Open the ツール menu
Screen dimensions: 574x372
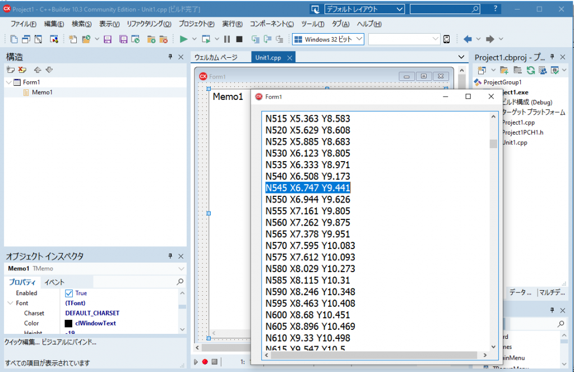pos(312,24)
